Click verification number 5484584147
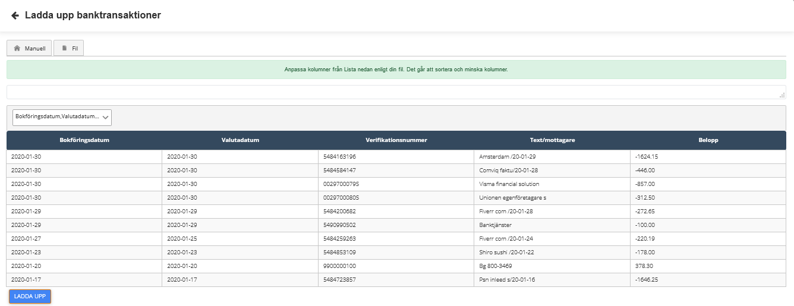The width and height of the screenshot is (794, 306). pos(339,171)
